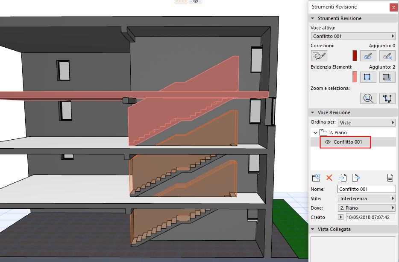The width and height of the screenshot is (399, 262).
Task: Click the remove correction pencil icon
Action: tap(387, 55)
